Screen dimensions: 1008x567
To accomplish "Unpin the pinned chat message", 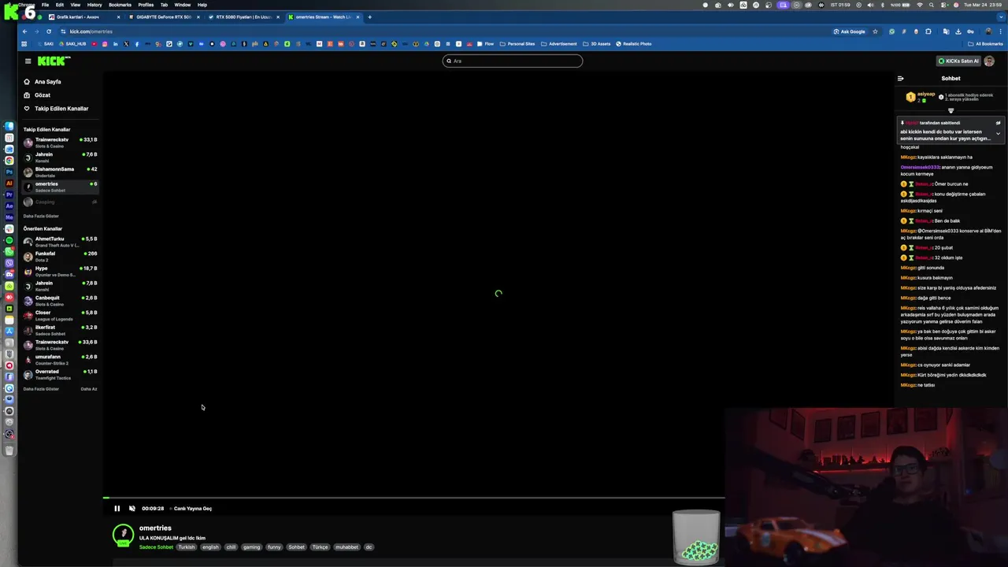I will pyautogui.click(x=998, y=123).
